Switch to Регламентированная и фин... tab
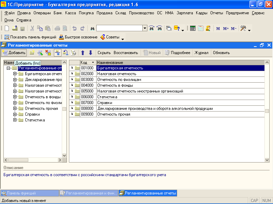Image resolution: width=273 pixels, height=204 pixels. 89,193
